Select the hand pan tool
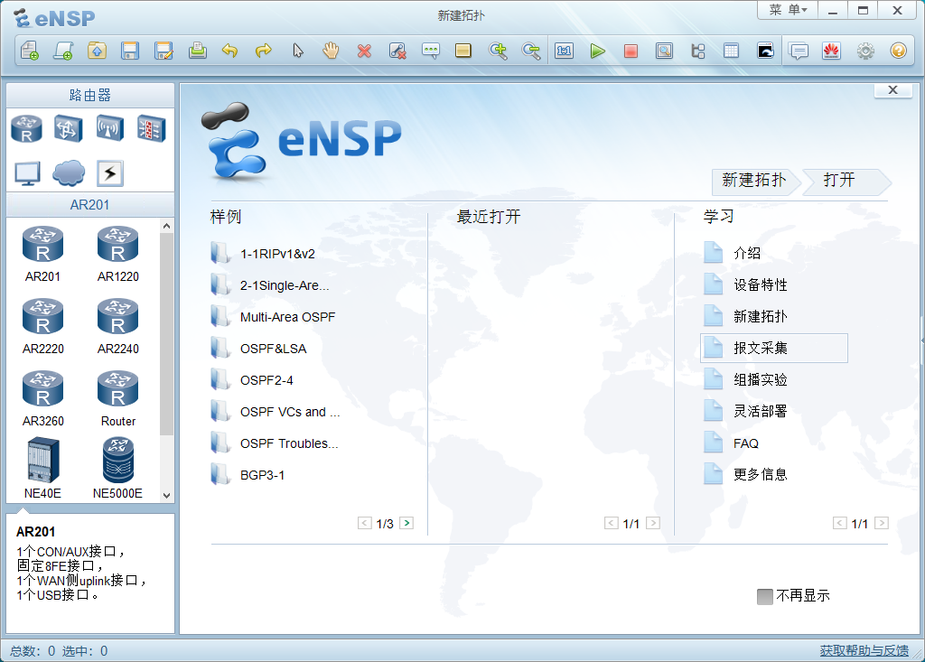The image size is (925, 662). [x=331, y=51]
